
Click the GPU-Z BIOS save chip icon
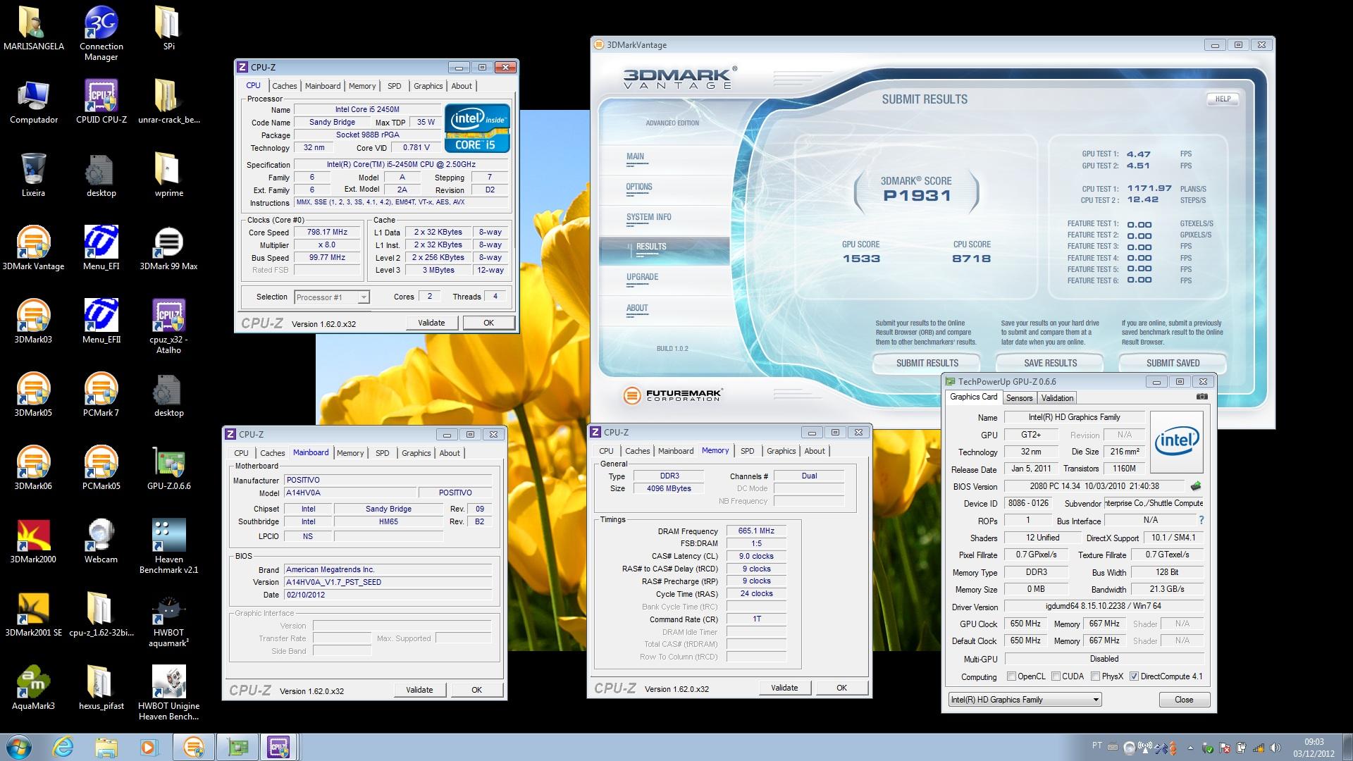1195,486
